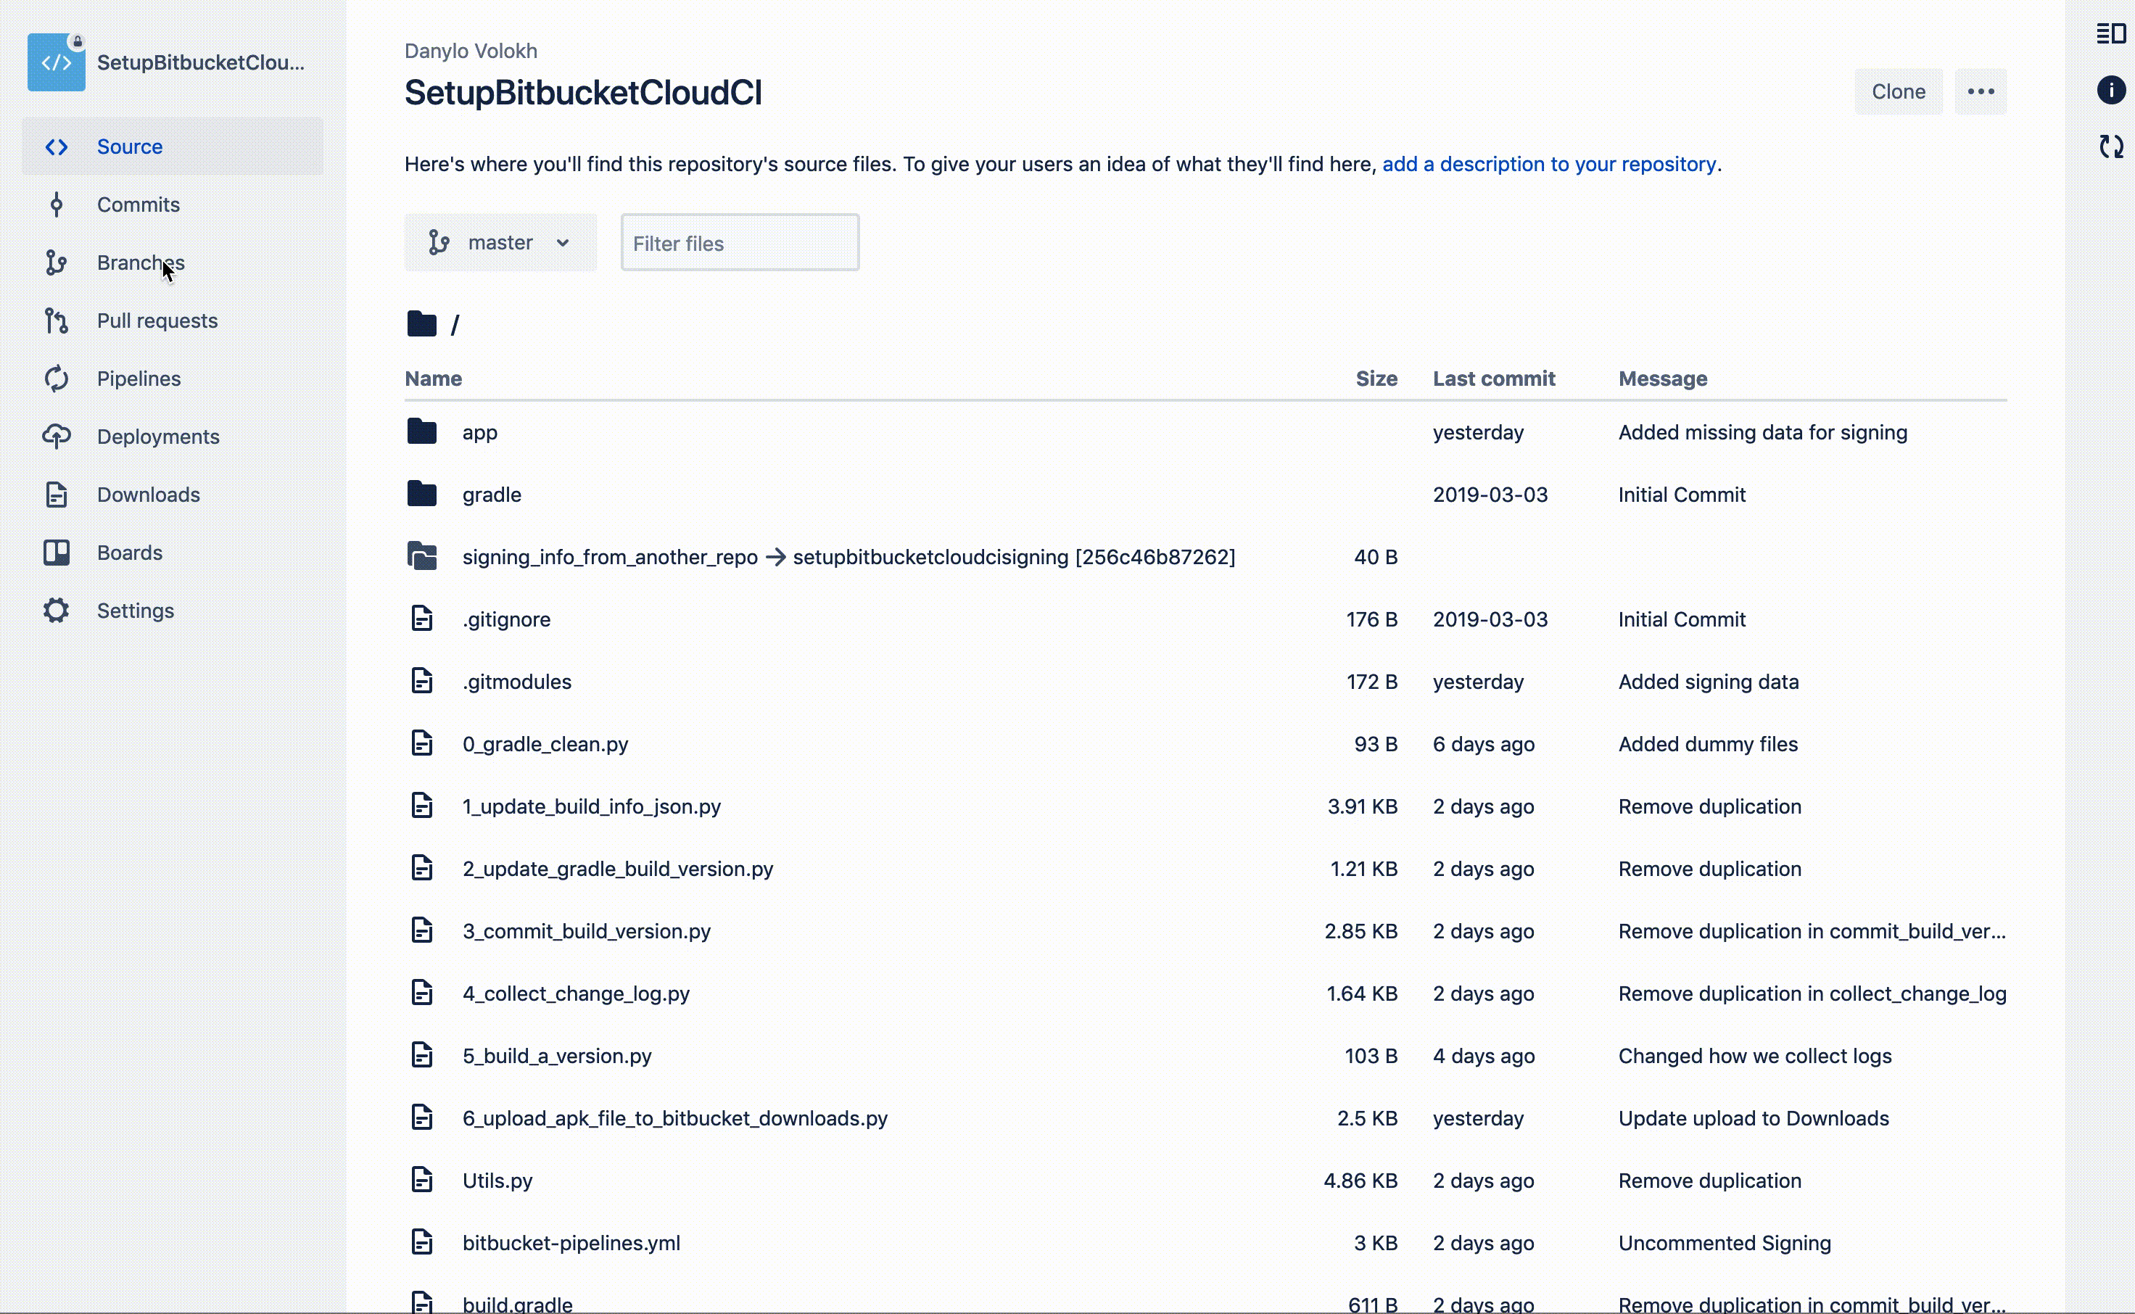Image resolution: width=2135 pixels, height=1314 pixels.
Task: Click the Clone button
Action: point(1899,91)
